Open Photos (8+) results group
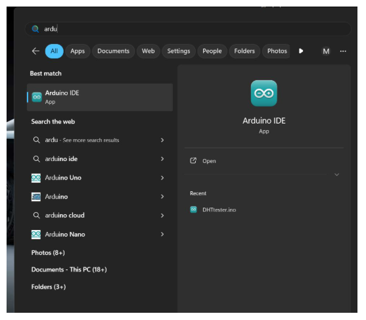Screen dimensions: 366x320 coord(48,253)
